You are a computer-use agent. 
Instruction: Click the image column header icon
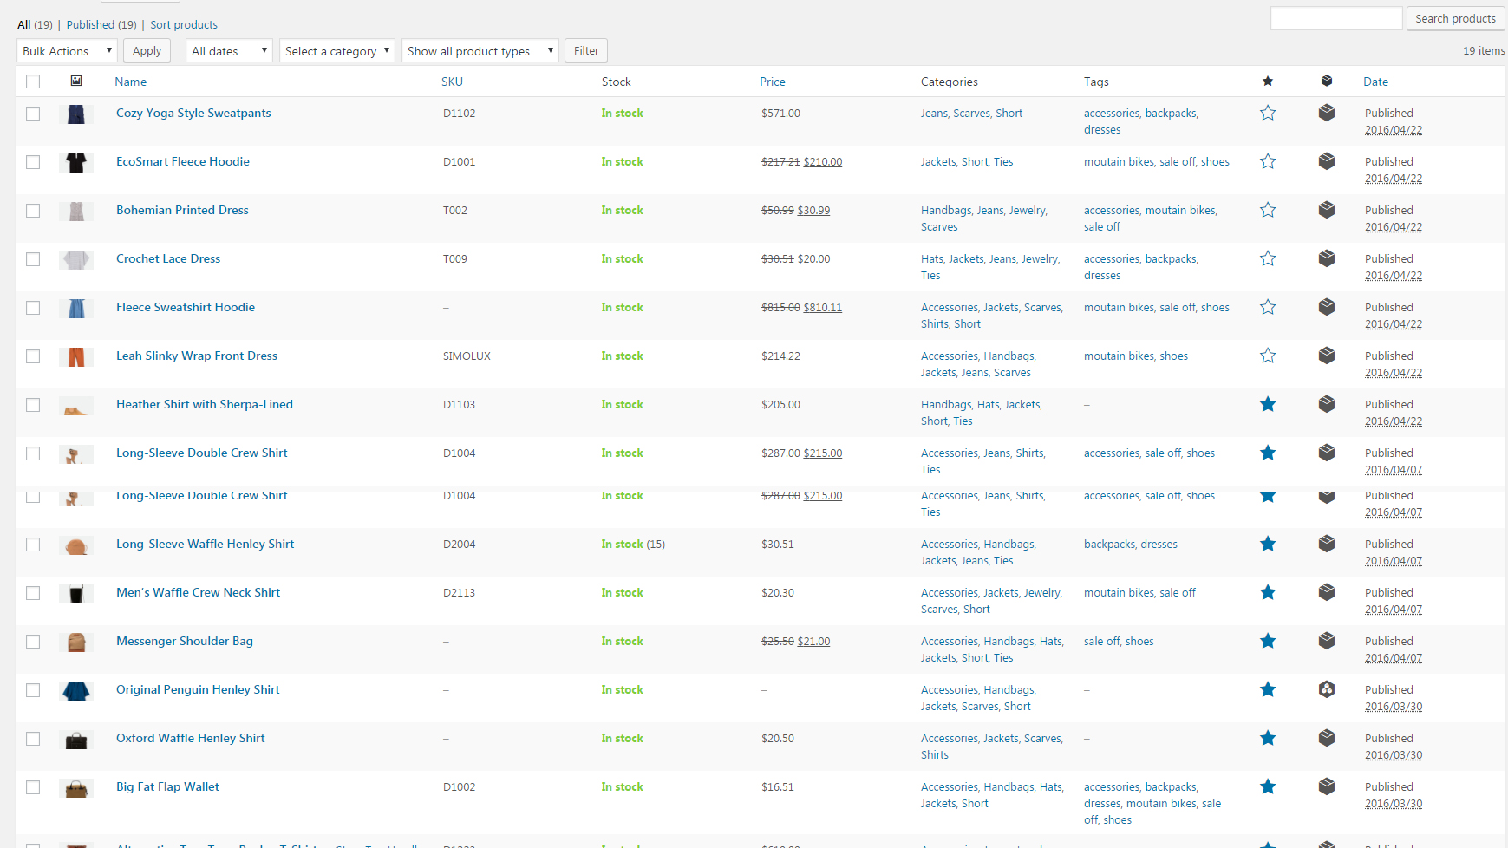(76, 81)
